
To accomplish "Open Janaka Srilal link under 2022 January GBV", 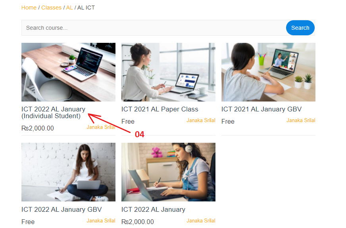I will pyautogui.click(x=101, y=221).
